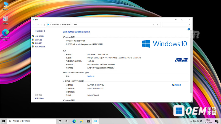Click the scrollbar up arrow
Screen dimensions: 221x124
(x=191, y=29)
